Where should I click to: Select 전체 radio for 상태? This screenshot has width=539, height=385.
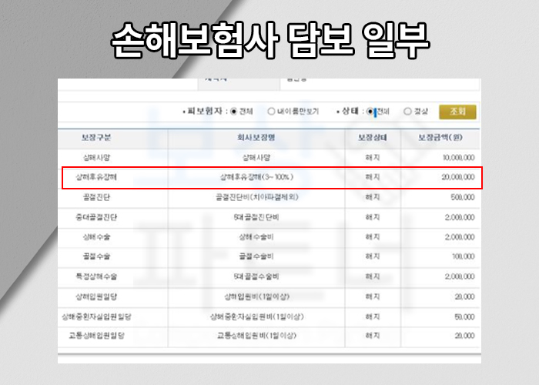click(370, 111)
